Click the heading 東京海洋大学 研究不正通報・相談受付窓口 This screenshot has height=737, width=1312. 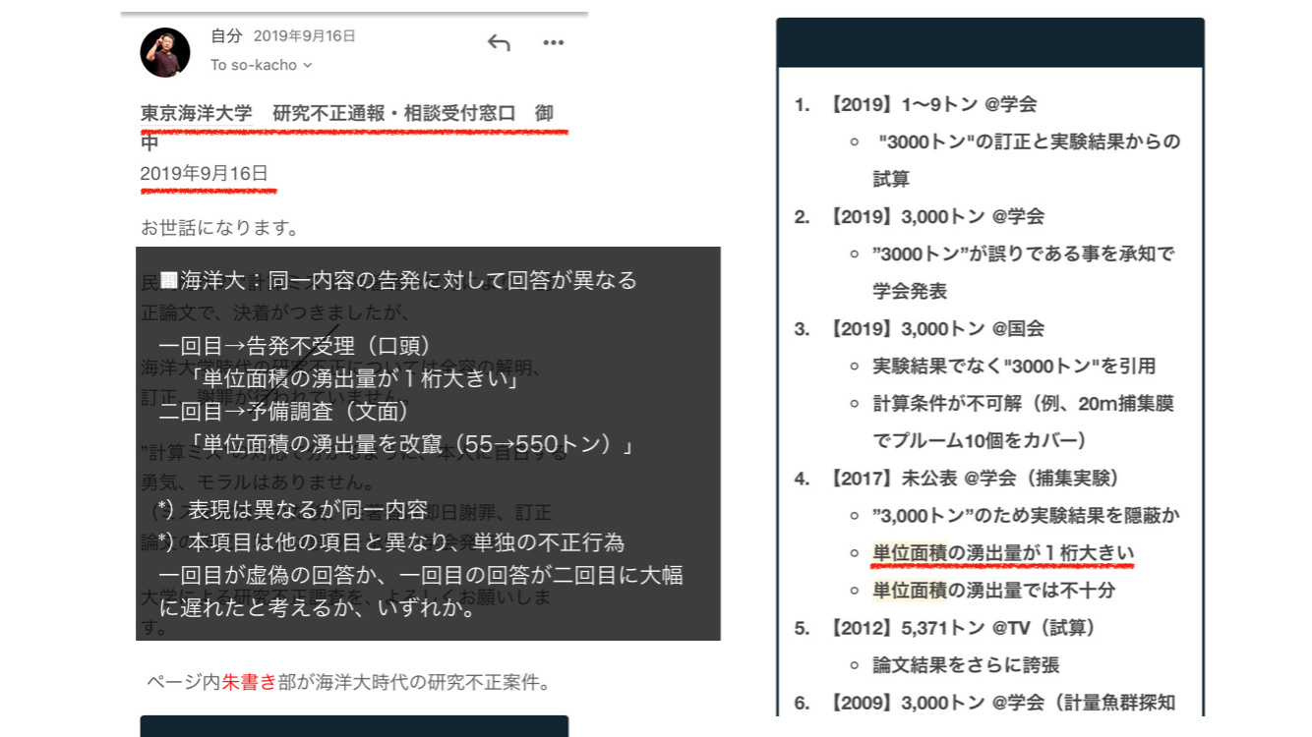(328, 114)
